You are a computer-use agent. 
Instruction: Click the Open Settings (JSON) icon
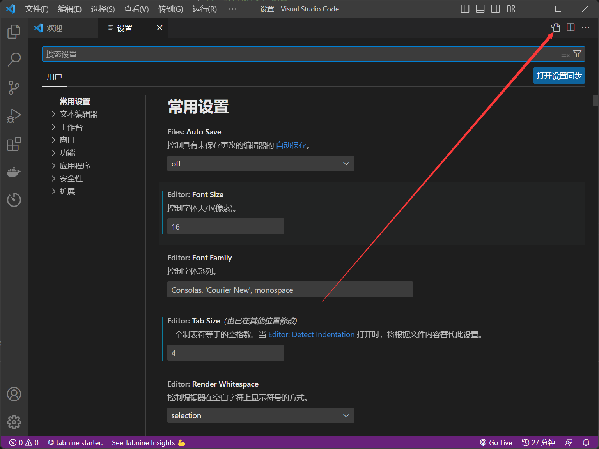(x=555, y=28)
